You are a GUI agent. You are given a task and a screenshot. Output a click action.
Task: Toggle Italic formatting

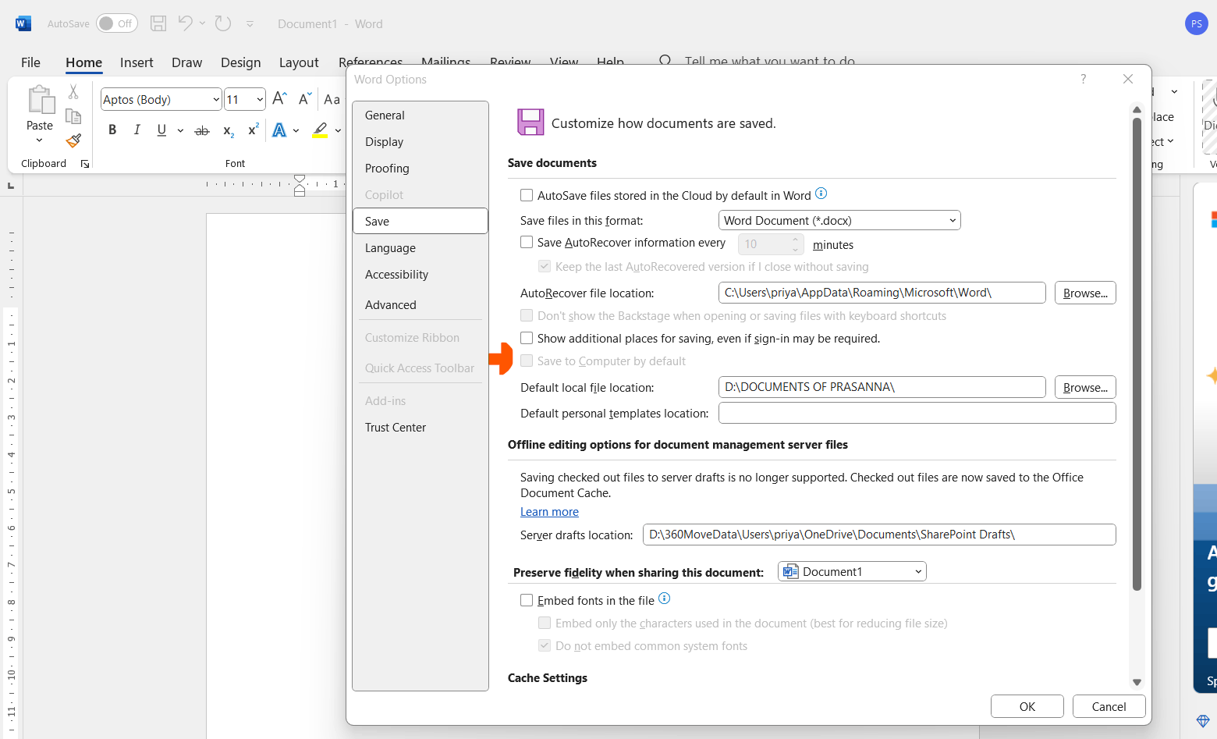coord(137,130)
